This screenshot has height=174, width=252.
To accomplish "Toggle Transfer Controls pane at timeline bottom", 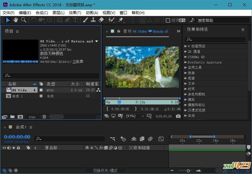I will (x=10, y=171).
